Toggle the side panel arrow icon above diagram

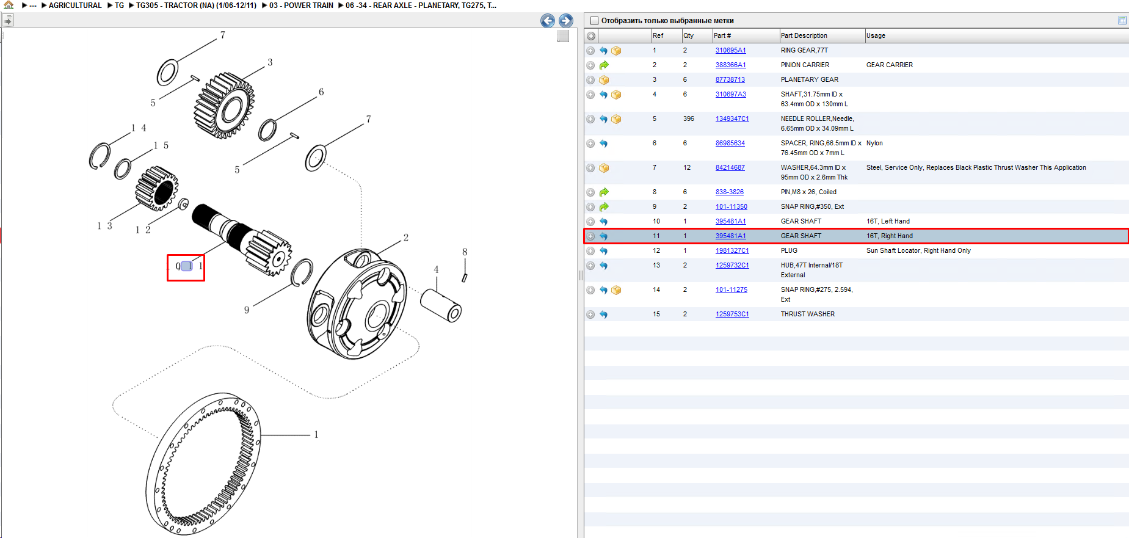click(8, 20)
